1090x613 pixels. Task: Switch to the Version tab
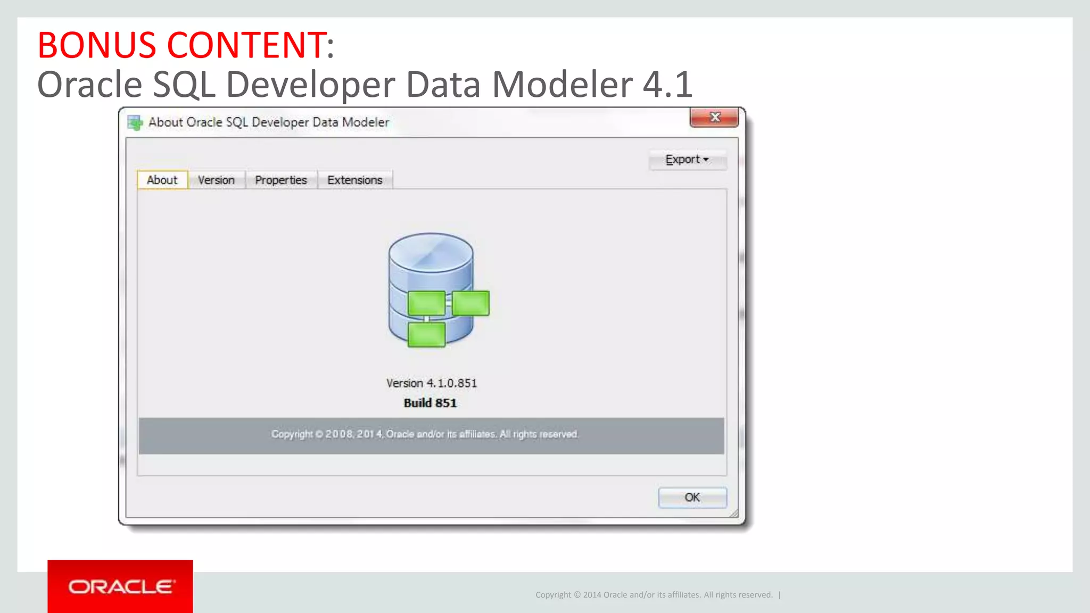point(216,180)
